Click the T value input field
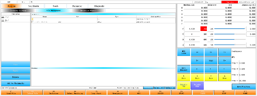Image resolution: width=257 pixels, height=96 pixels. click(x=192, y=34)
